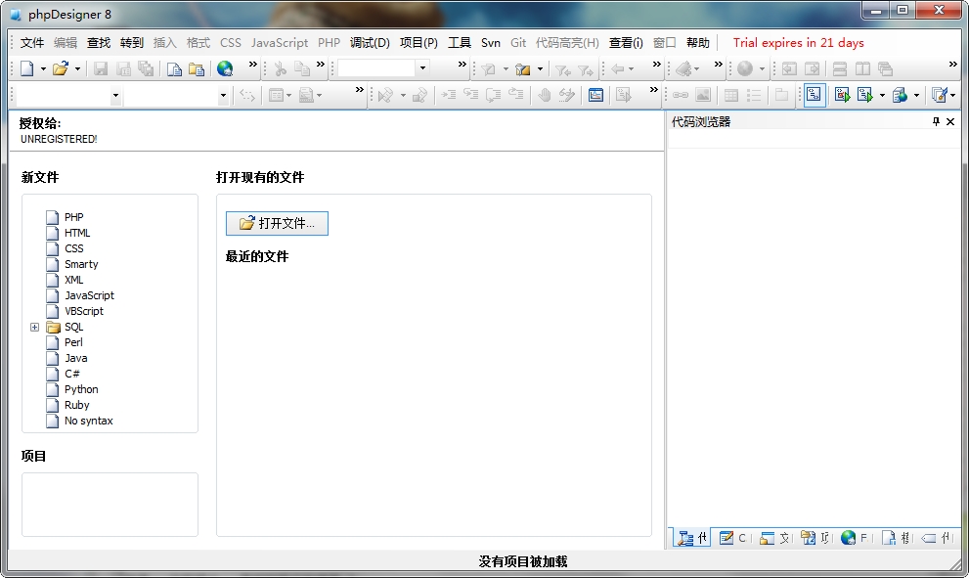Toggle the highlighted code view button
Image resolution: width=969 pixels, height=578 pixels.
[x=815, y=95]
